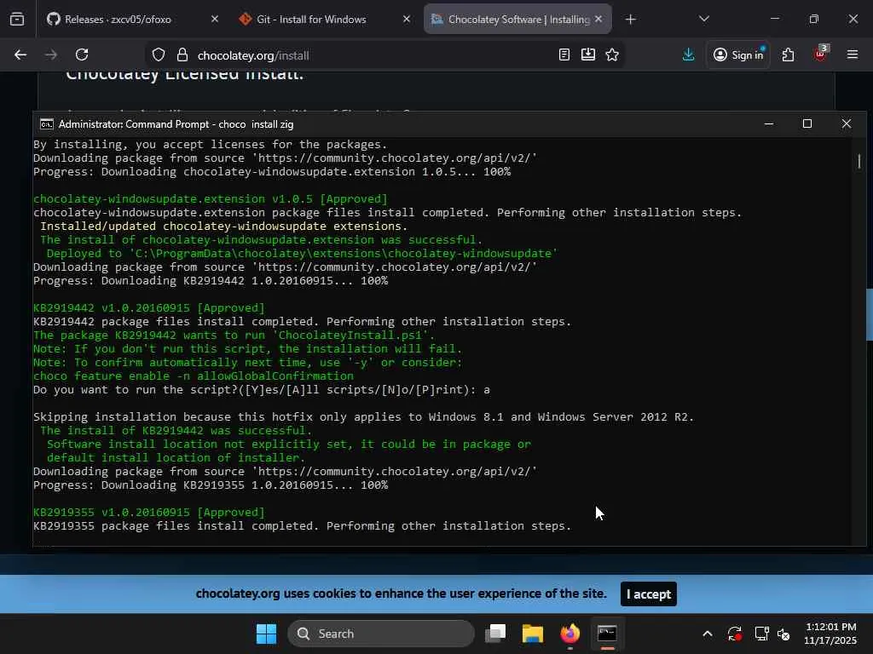
Task: Click 'The install of KB2919442 was successful.' line
Action: pyautogui.click(x=176, y=430)
